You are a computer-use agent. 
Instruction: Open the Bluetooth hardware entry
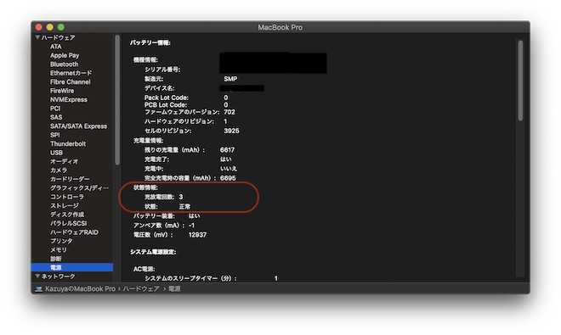pyautogui.click(x=64, y=64)
